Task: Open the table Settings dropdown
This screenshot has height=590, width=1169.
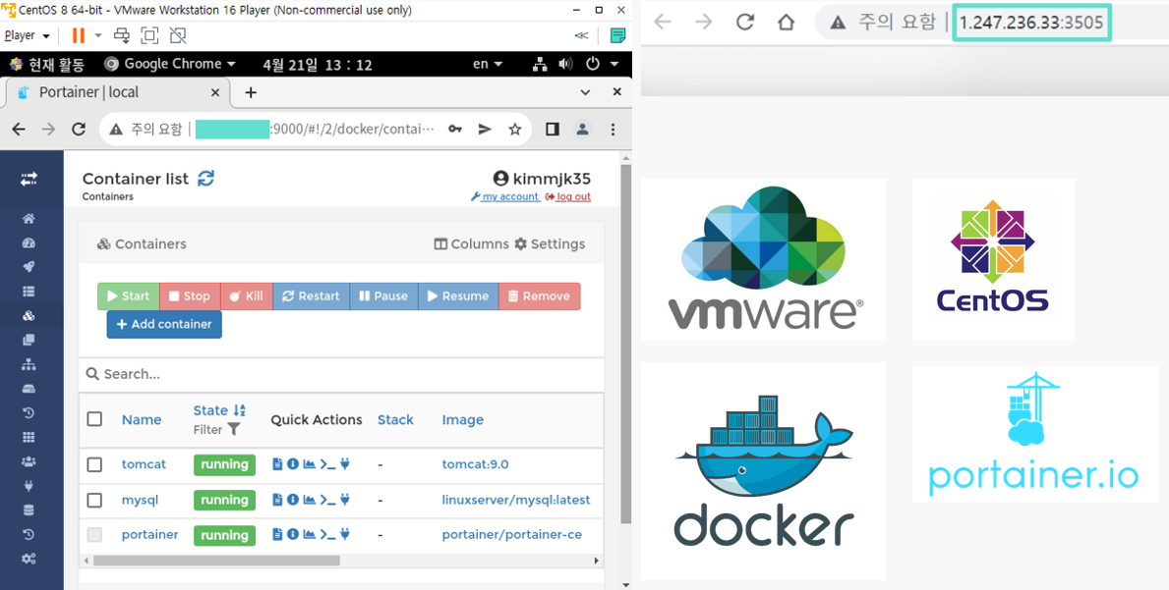Action: click(551, 244)
